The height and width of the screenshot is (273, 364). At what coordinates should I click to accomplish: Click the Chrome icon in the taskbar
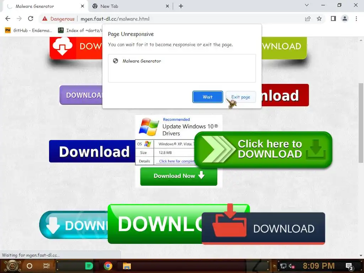point(108,266)
